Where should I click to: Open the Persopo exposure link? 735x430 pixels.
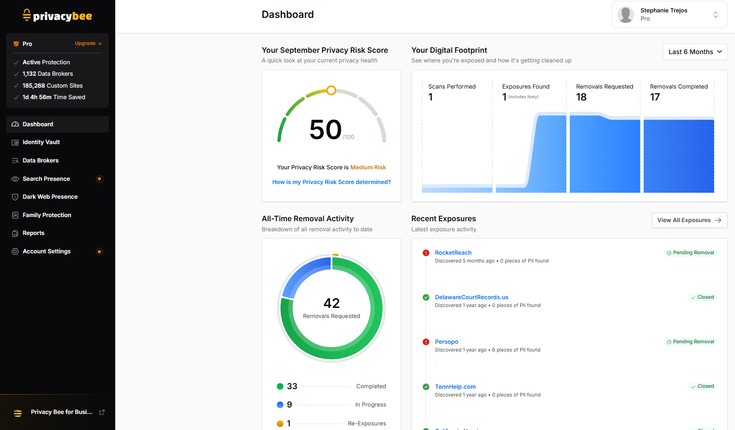click(x=447, y=342)
